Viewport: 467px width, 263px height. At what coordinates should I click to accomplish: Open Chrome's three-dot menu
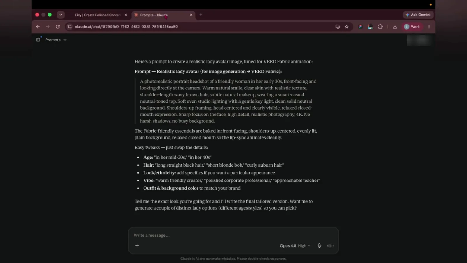pyautogui.click(x=429, y=27)
